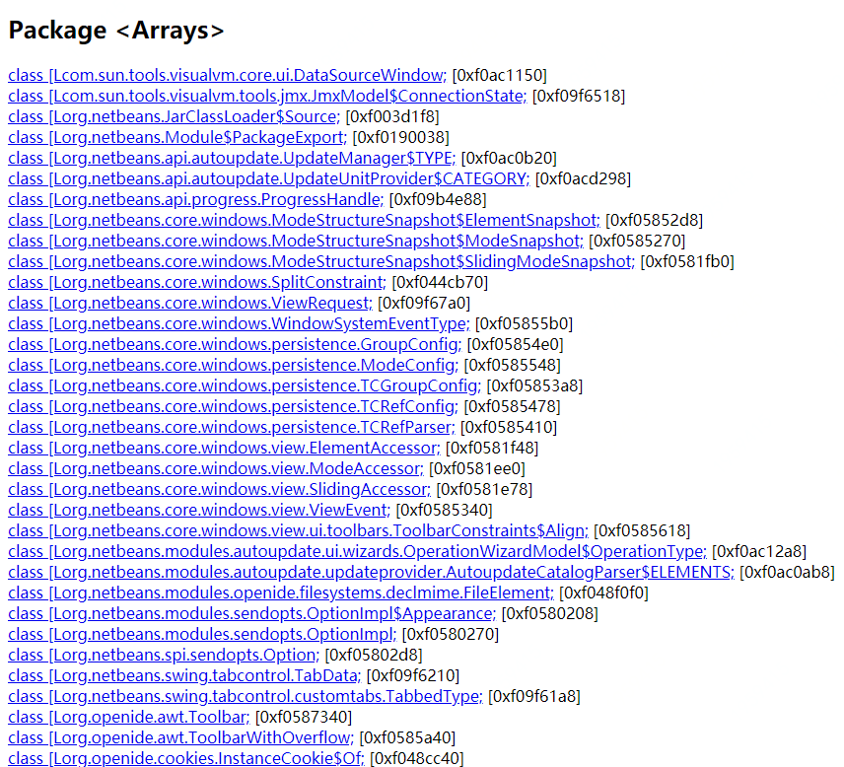Click address text [0xf0585410]

click(x=509, y=428)
